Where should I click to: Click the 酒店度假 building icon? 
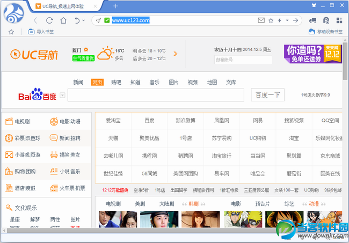pyautogui.click(x=9, y=188)
